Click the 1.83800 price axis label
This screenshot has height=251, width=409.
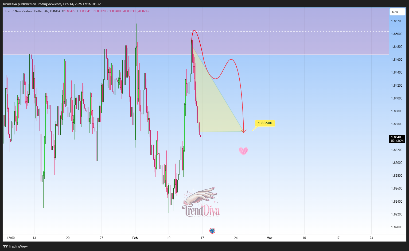397,111
